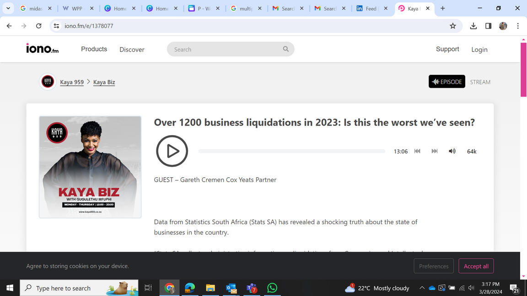Open Chrome downloads
Image resolution: width=527 pixels, height=296 pixels.
473,26
